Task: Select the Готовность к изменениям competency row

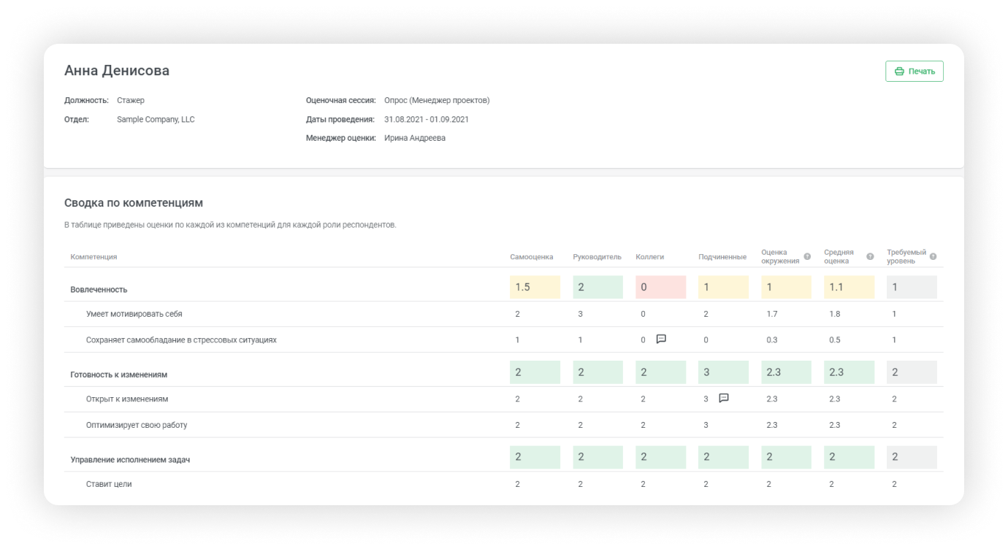Action: click(118, 375)
